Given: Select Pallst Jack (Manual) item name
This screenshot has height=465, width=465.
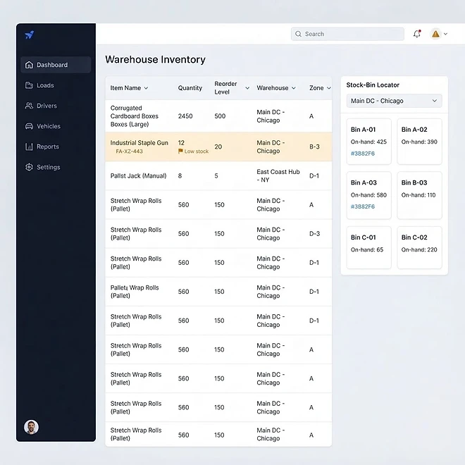Looking at the screenshot, I should pyautogui.click(x=138, y=176).
